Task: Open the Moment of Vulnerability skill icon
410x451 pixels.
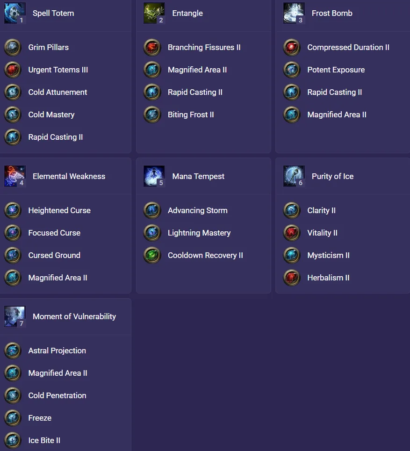Action: tap(14, 316)
